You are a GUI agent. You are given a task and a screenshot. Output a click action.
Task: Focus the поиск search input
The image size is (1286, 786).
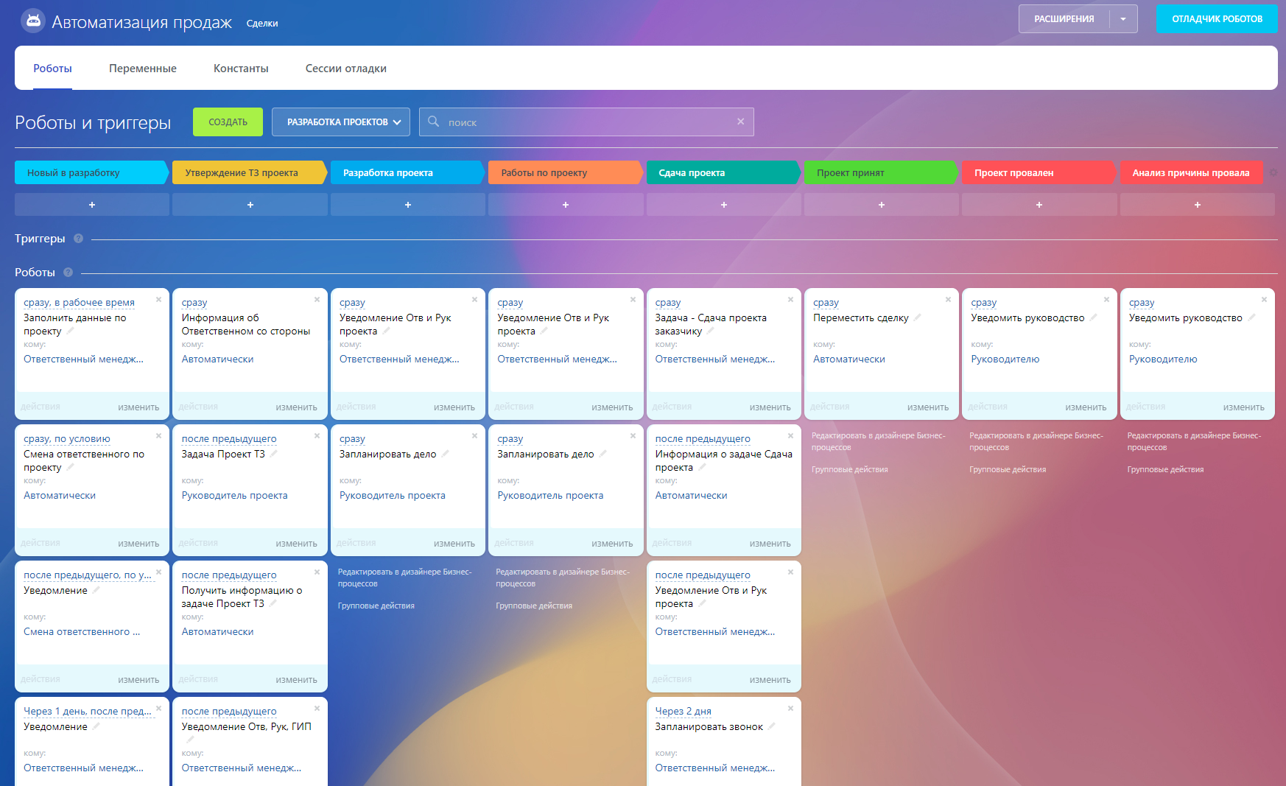tap(587, 122)
